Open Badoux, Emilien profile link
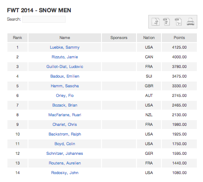The width and height of the screenshot is (203, 182). click(65, 76)
